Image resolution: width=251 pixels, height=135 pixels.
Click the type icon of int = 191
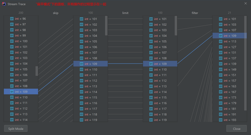(221, 114)
